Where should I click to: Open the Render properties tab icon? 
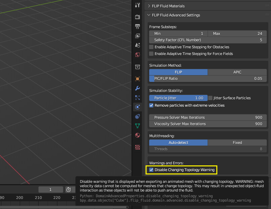[x=138, y=17]
